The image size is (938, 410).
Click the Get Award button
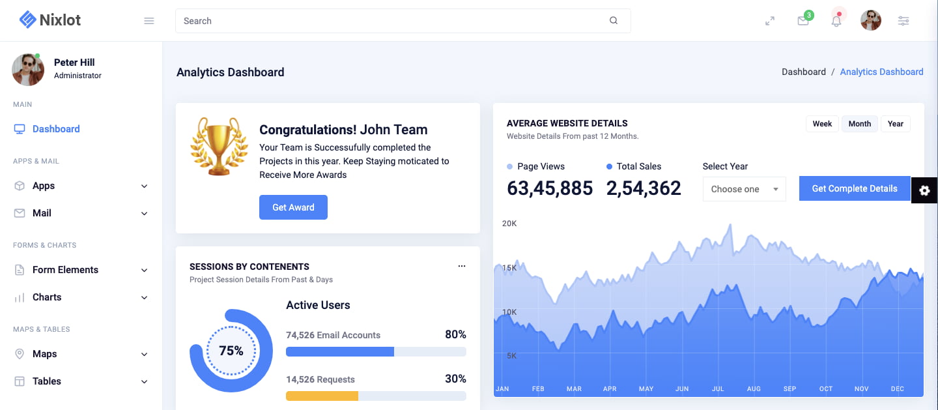coord(293,207)
